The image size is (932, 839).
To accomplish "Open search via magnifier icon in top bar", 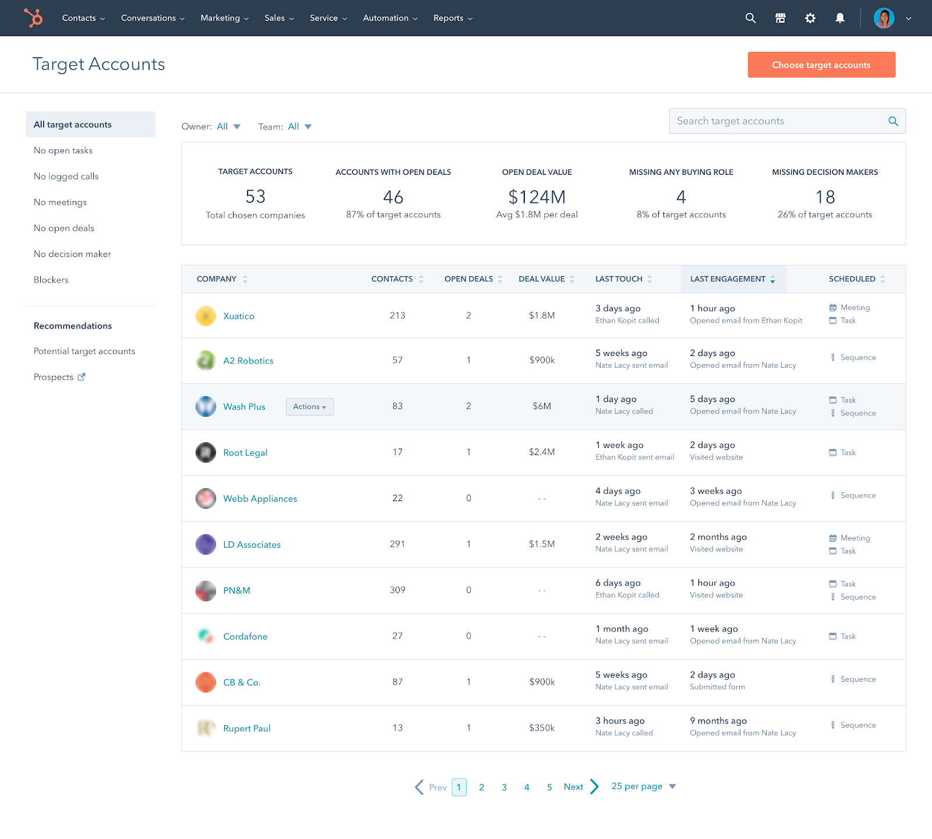I will click(x=750, y=18).
